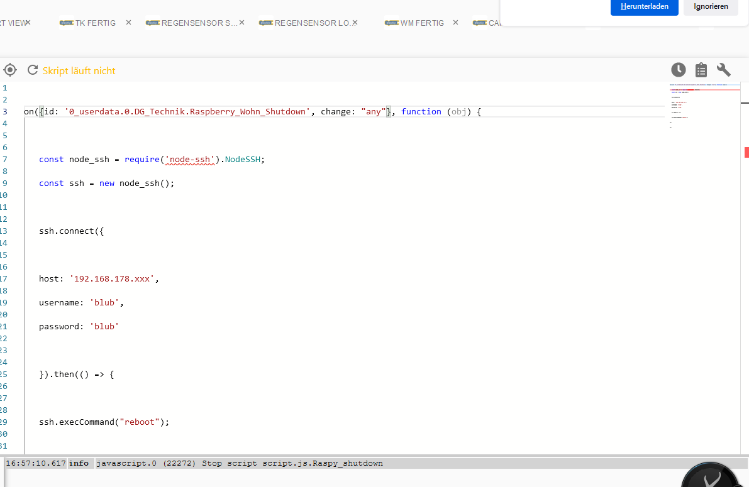Close the WM FERTIG tab
Viewport: 749px width, 487px height.
[455, 23]
